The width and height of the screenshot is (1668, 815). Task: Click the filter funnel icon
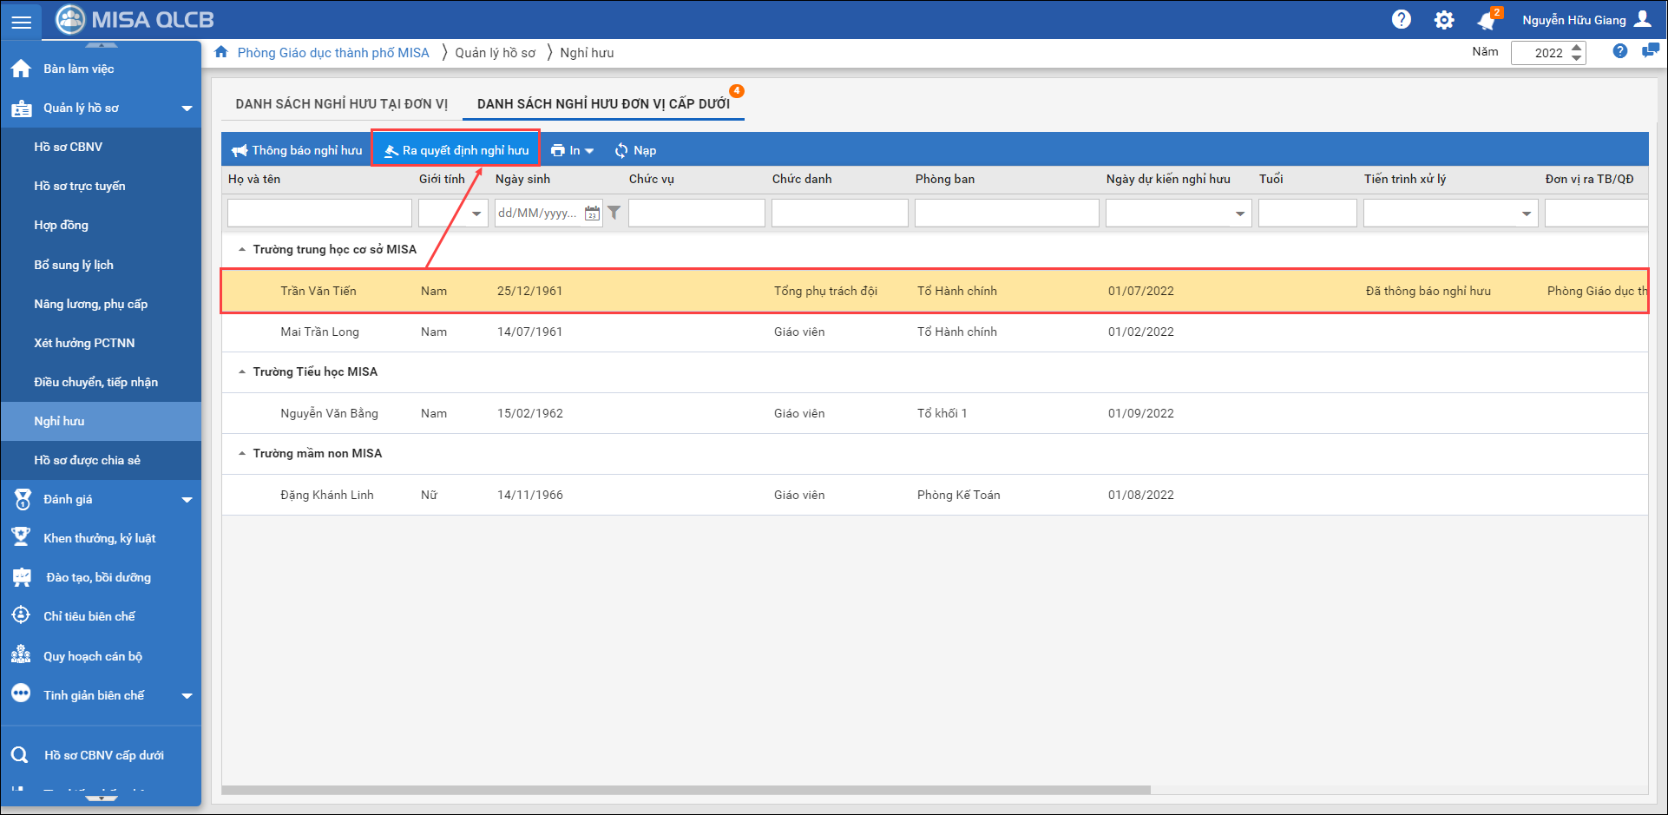click(614, 214)
